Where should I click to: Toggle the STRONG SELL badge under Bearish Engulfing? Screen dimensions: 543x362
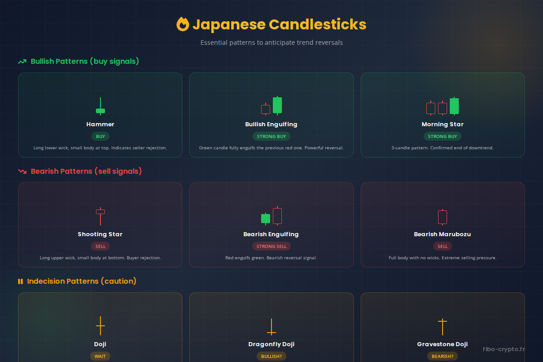pyautogui.click(x=271, y=246)
